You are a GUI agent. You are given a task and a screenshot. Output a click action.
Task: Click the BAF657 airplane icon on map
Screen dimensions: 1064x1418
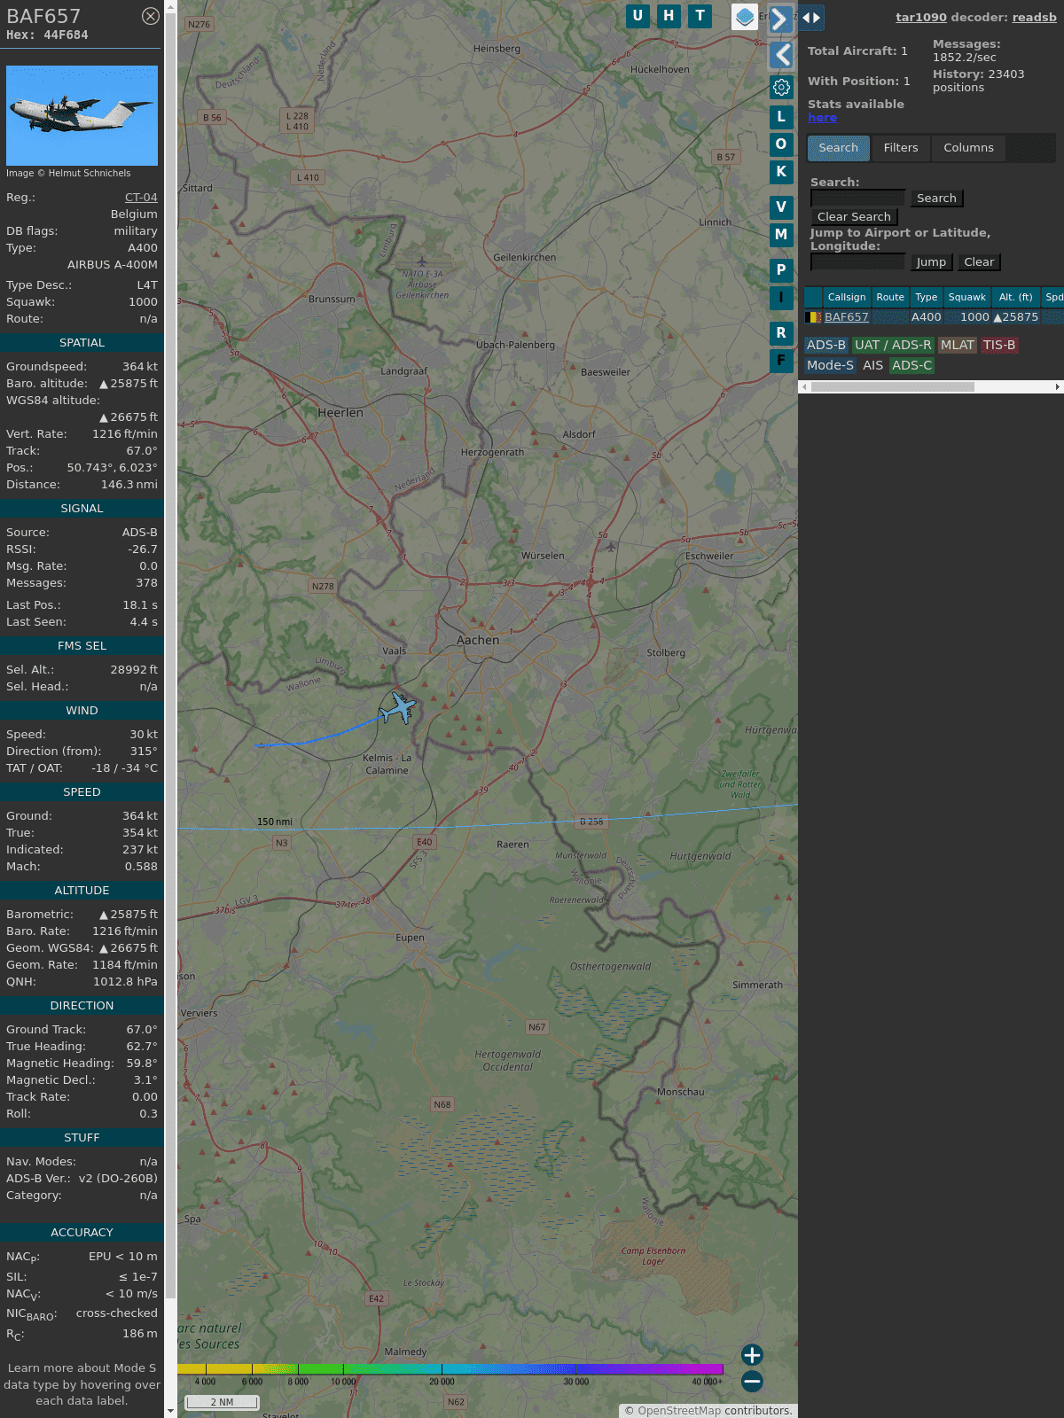[x=398, y=708]
